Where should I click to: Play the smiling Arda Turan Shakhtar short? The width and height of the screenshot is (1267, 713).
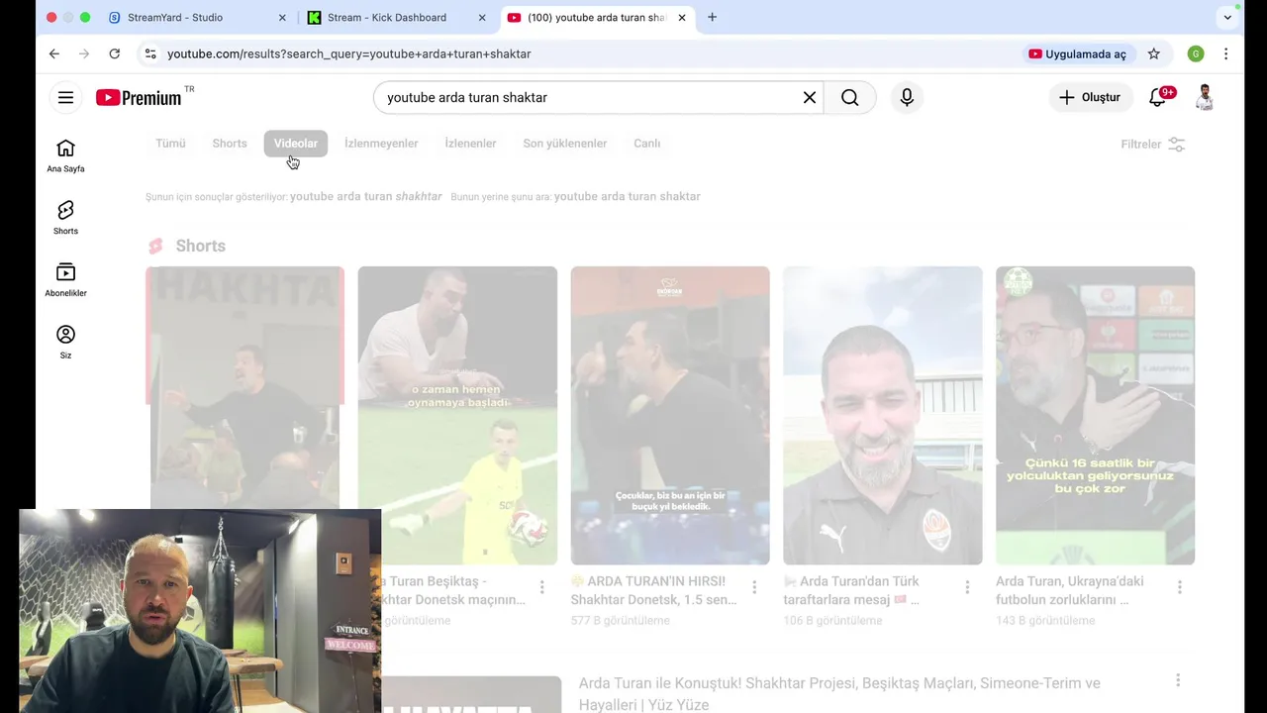pos(883,415)
